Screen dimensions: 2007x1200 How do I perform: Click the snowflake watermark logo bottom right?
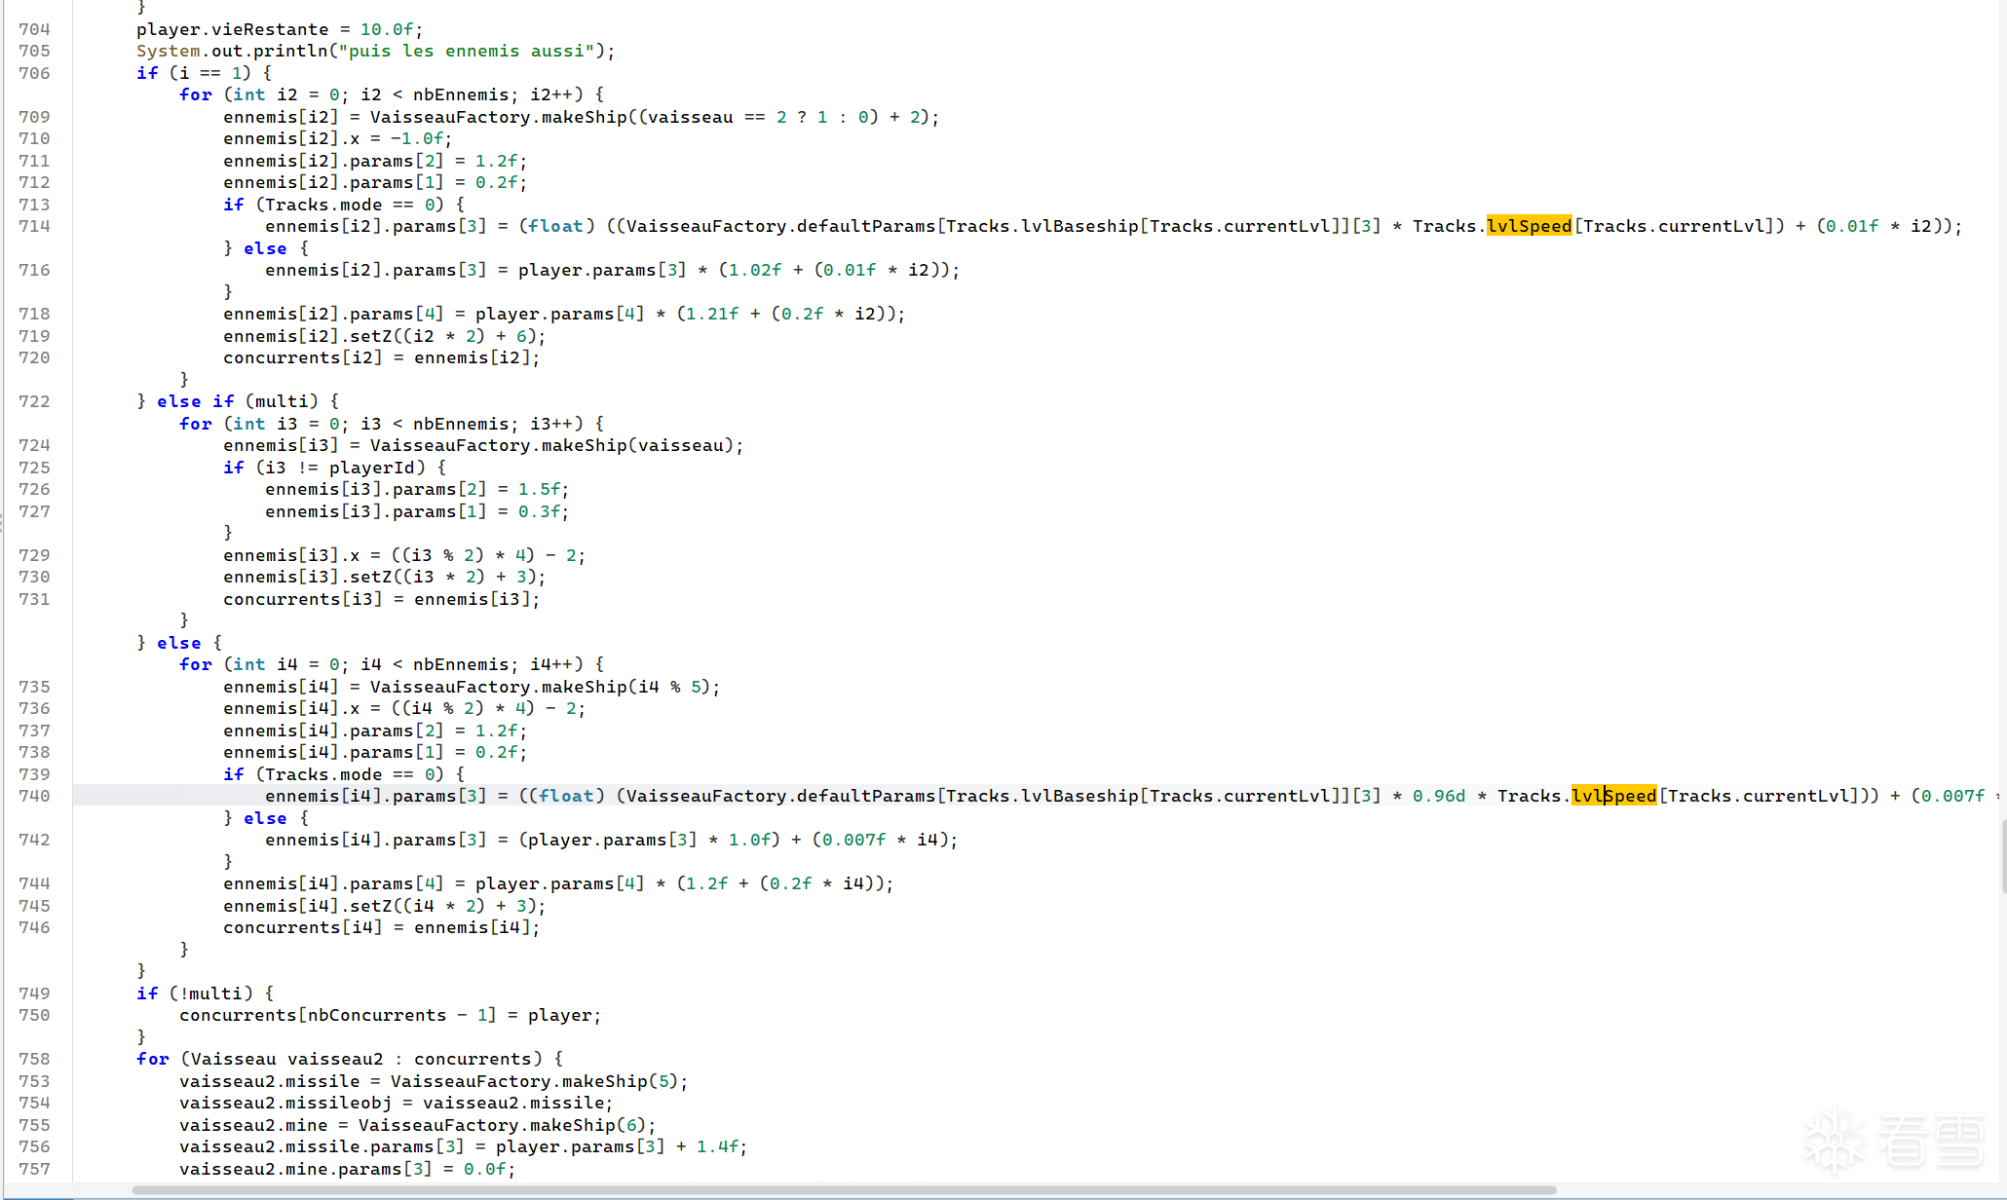click(x=1837, y=1140)
